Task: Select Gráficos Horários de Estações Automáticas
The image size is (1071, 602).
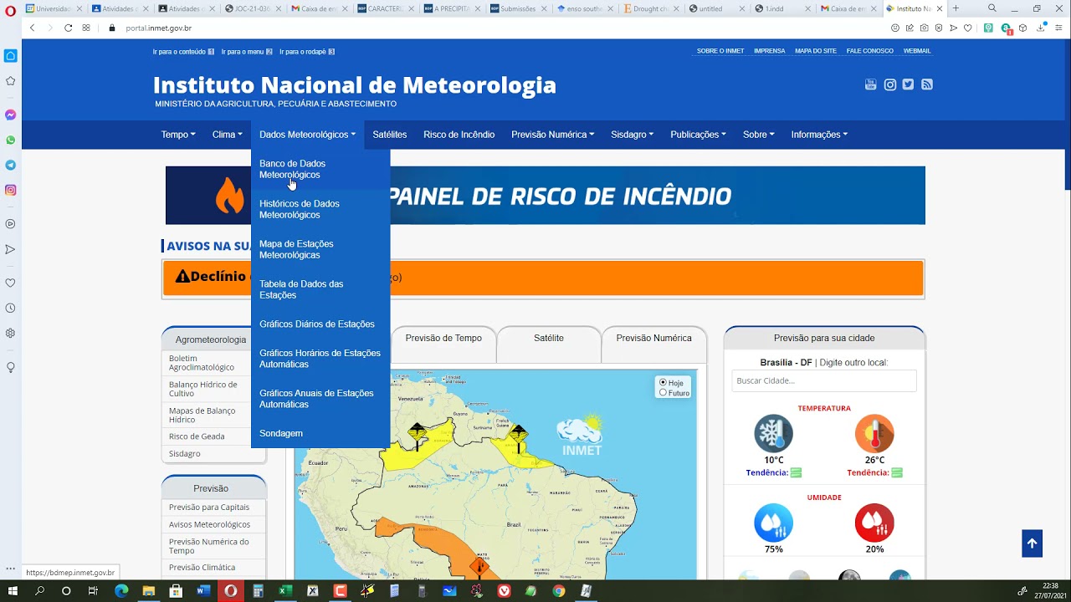Action: point(320,359)
